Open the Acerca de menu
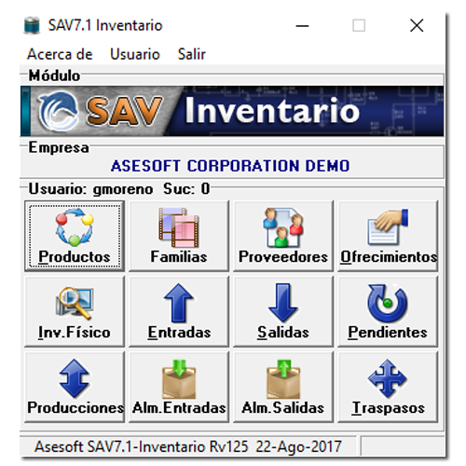The image size is (466, 466). [x=60, y=54]
